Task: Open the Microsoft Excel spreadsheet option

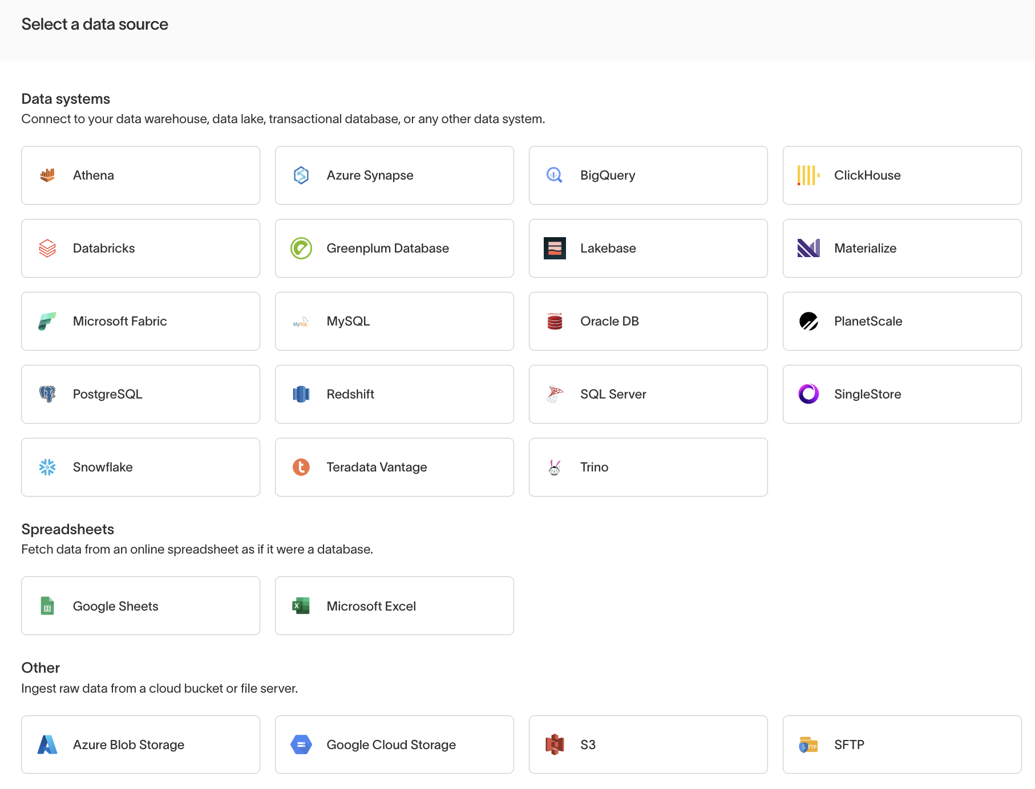Action: click(394, 606)
